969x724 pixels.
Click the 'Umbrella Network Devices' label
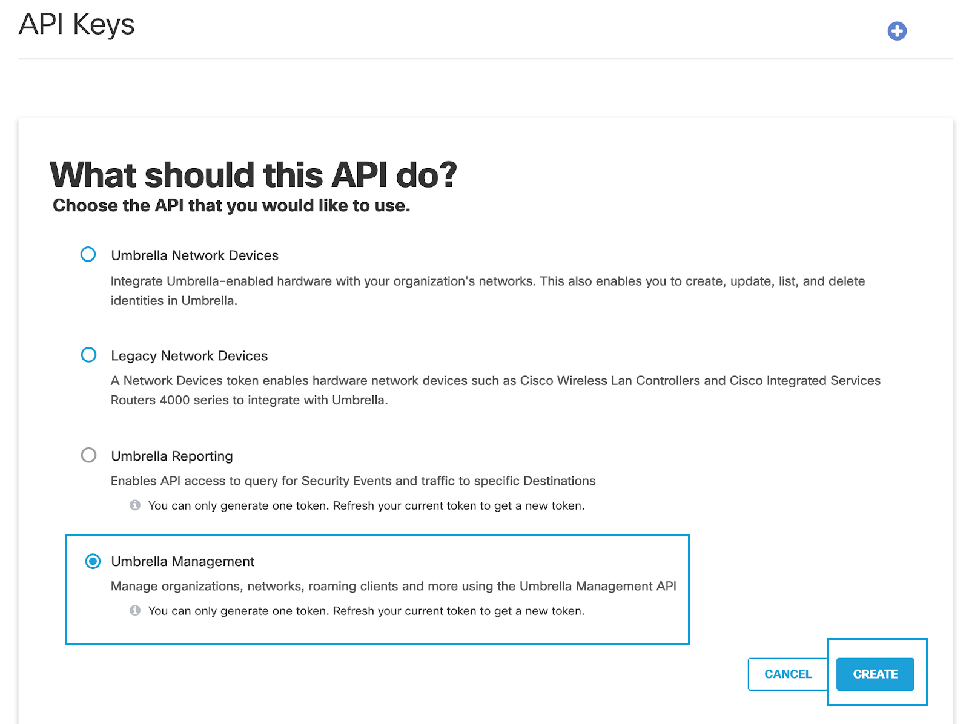pyautogui.click(x=195, y=255)
